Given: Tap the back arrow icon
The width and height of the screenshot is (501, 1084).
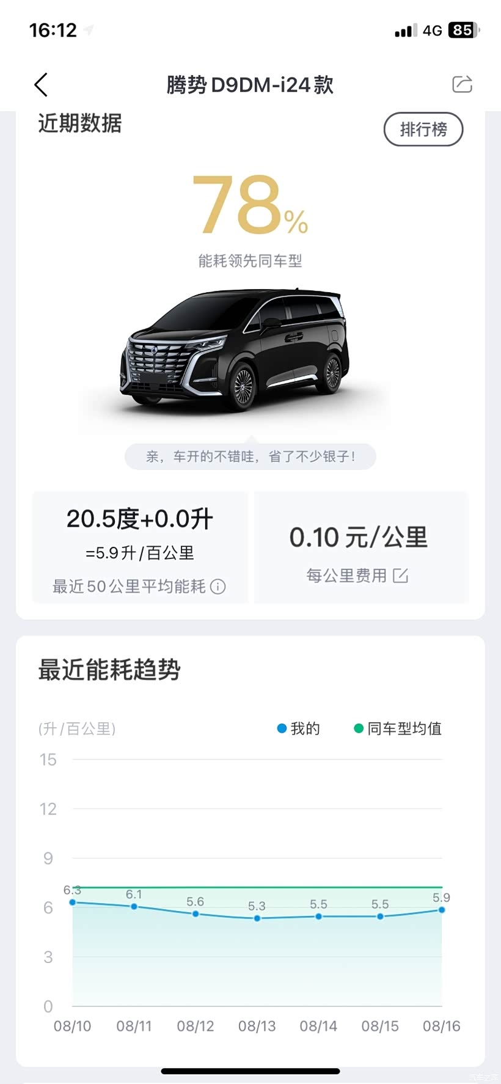Looking at the screenshot, I should coord(41,85).
